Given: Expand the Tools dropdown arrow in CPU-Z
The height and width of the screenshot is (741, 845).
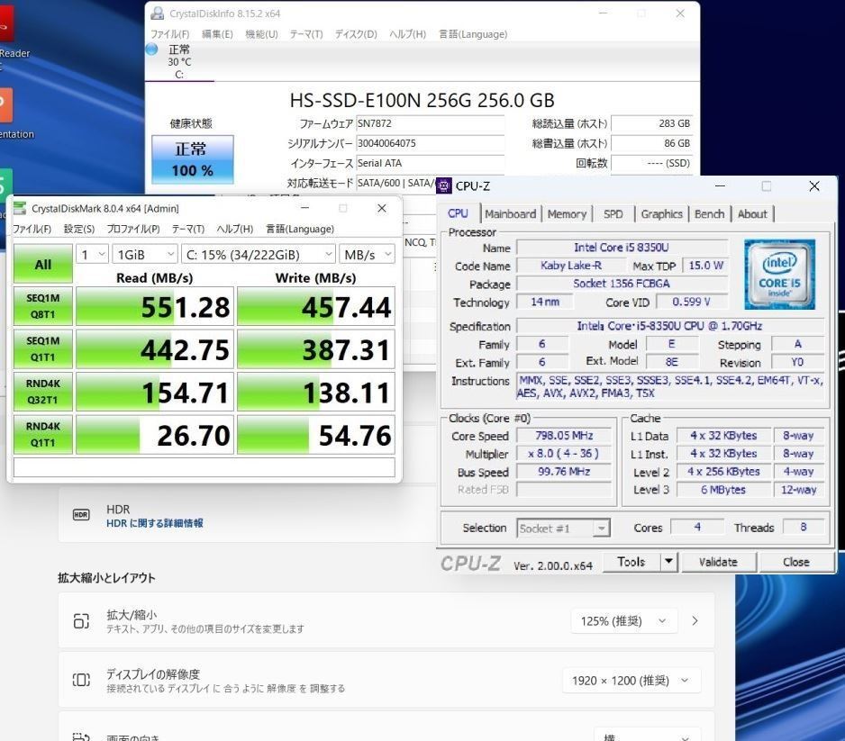Looking at the screenshot, I should pos(668,562).
